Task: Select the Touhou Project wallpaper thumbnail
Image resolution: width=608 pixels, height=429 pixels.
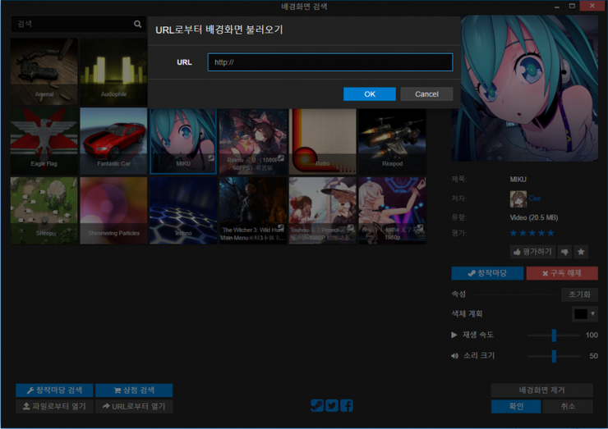Action: pos(322,211)
